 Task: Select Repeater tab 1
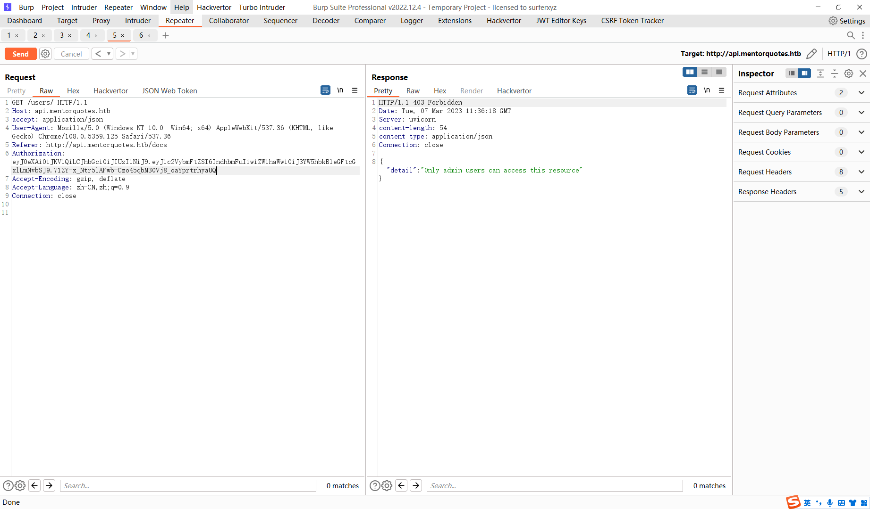8,35
